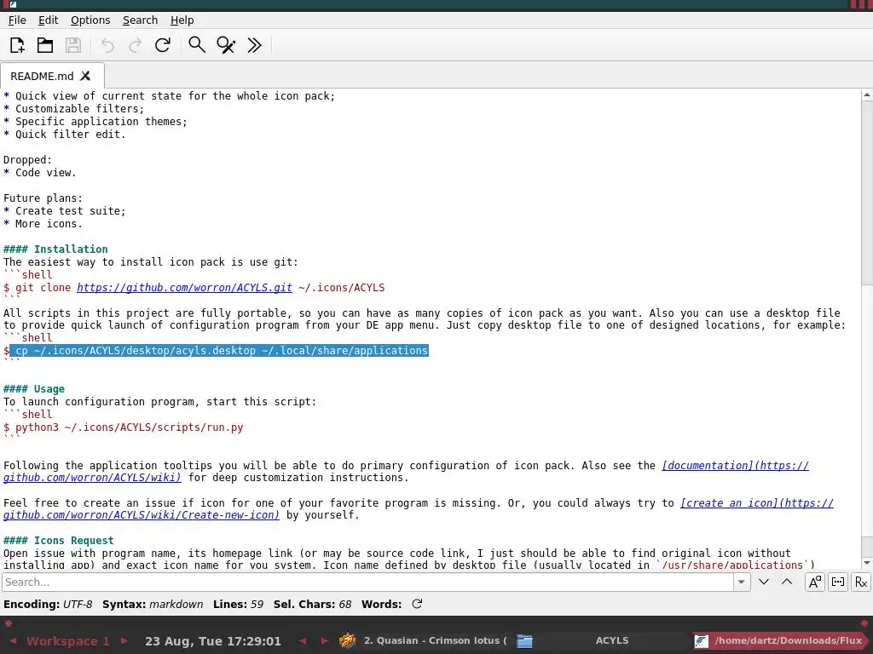Click 'Sel. Chars: 68' status entry
Viewport: 873px width, 654px height.
coord(312,604)
